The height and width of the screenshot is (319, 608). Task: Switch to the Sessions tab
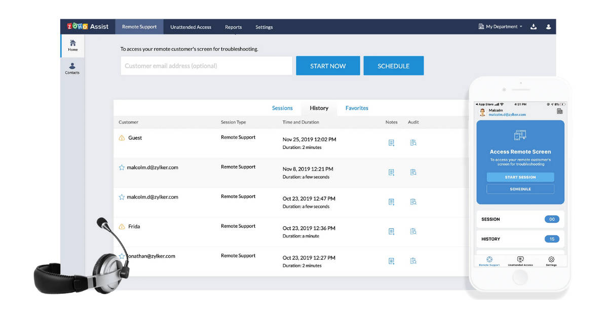coord(282,108)
